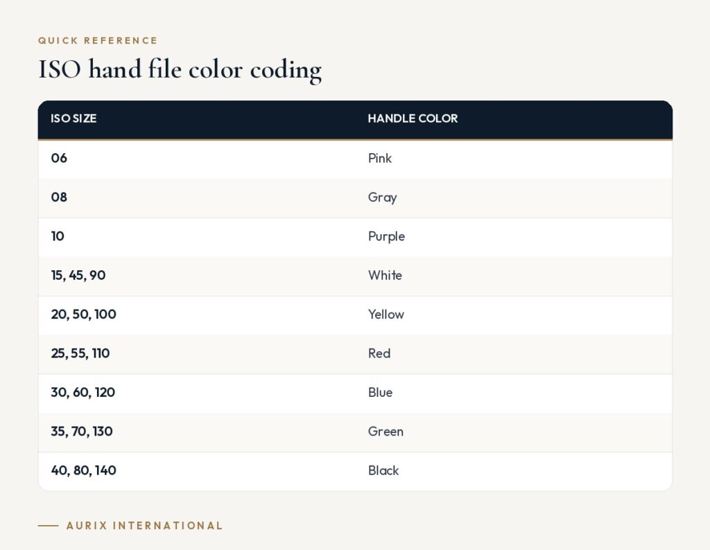Select the 20, 50, 100 size cell
Screen dimensions: 710x550
point(196,315)
